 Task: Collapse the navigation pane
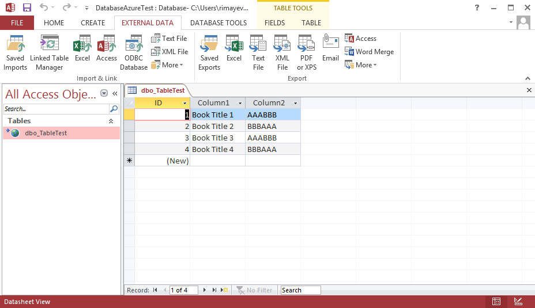tap(115, 93)
